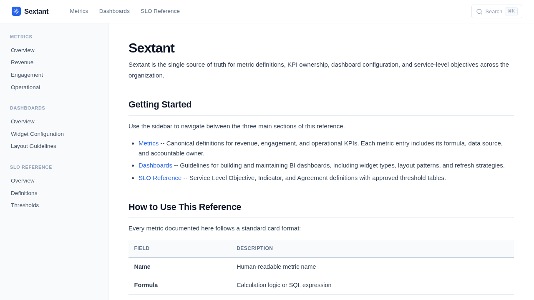Viewport: 534px width, 300px height.
Task: Open the Dashboards top navigation item
Action: click(x=114, y=11)
